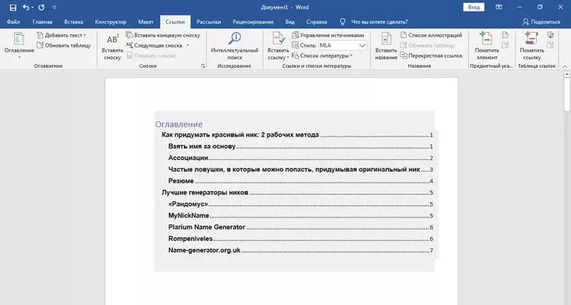Click the Вставить сноску AB icon
Image resolution: width=571 pixels, height=305 pixels.
112,39
